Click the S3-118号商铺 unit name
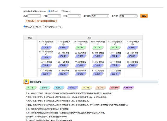This screenshot has height=121, width=167. click(x=132, y=62)
